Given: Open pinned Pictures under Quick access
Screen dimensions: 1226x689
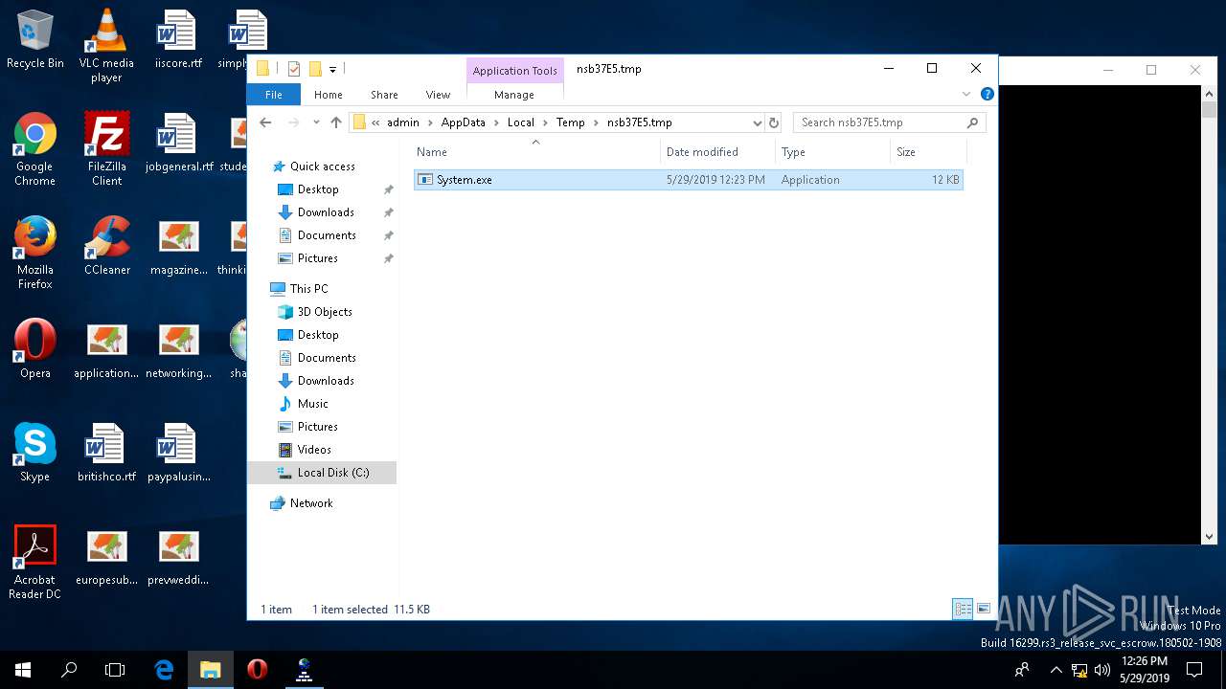Looking at the screenshot, I should pos(317,258).
